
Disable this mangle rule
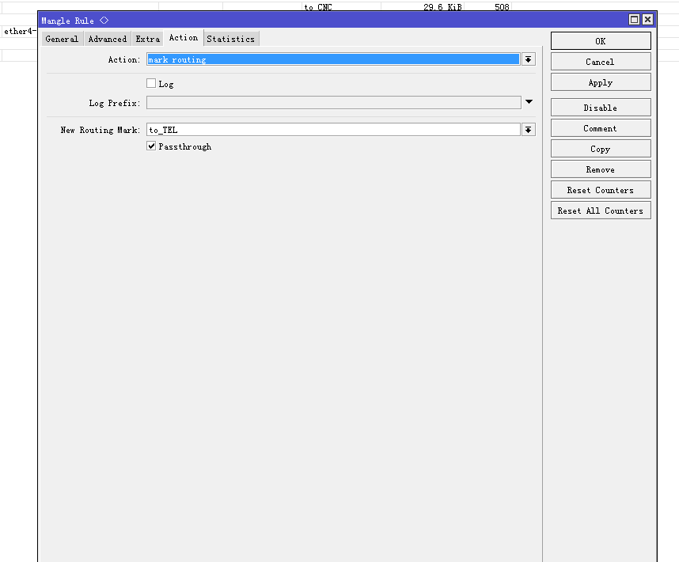click(x=601, y=108)
